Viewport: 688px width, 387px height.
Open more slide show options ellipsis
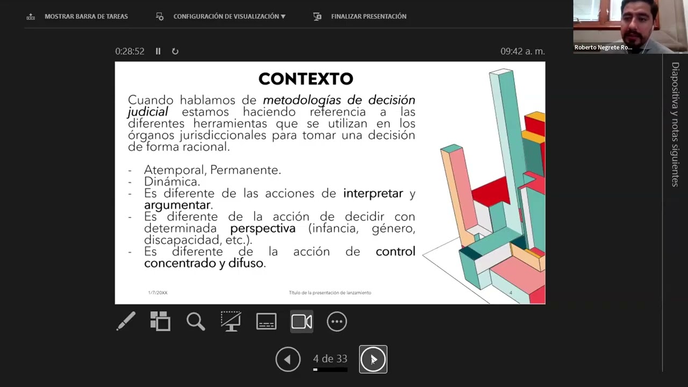click(337, 321)
